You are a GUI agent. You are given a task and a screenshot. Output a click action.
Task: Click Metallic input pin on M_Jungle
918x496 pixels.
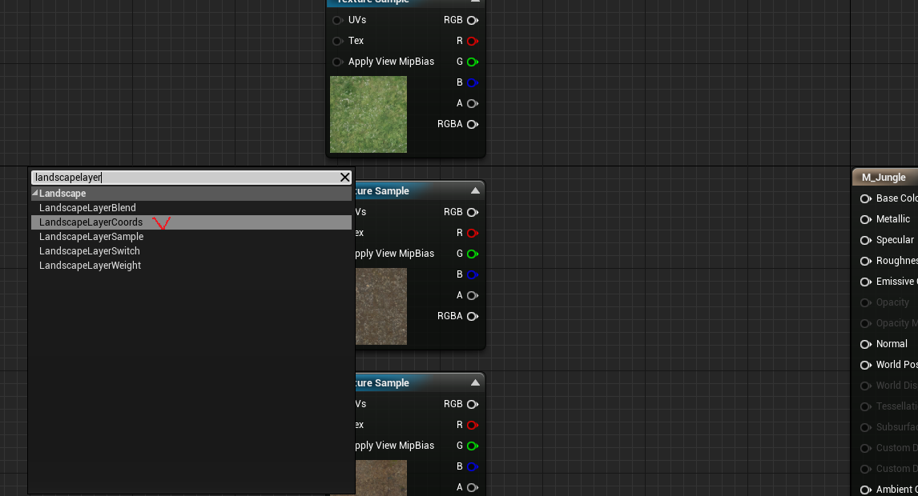click(x=865, y=219)
